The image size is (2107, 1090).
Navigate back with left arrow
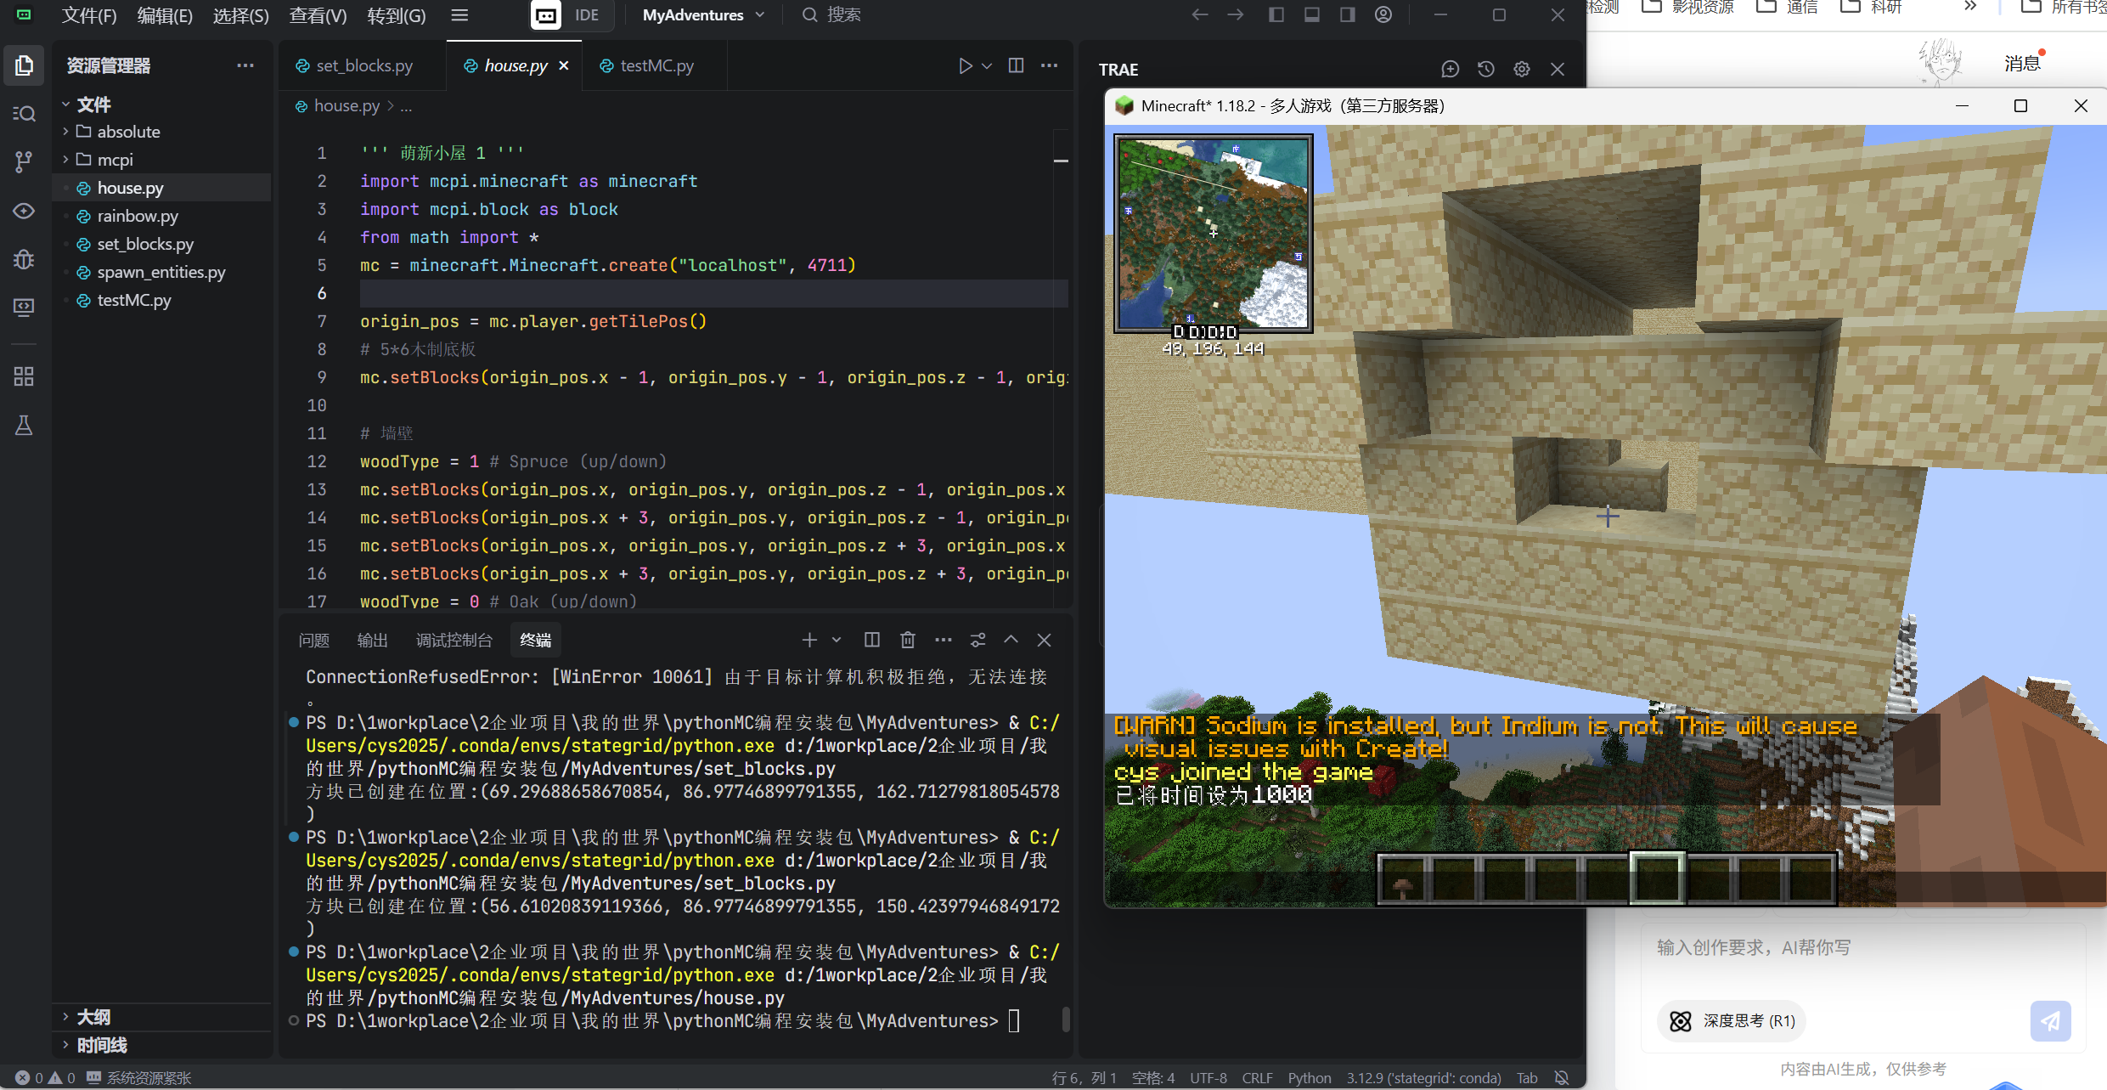click(x=1200, y=14)
